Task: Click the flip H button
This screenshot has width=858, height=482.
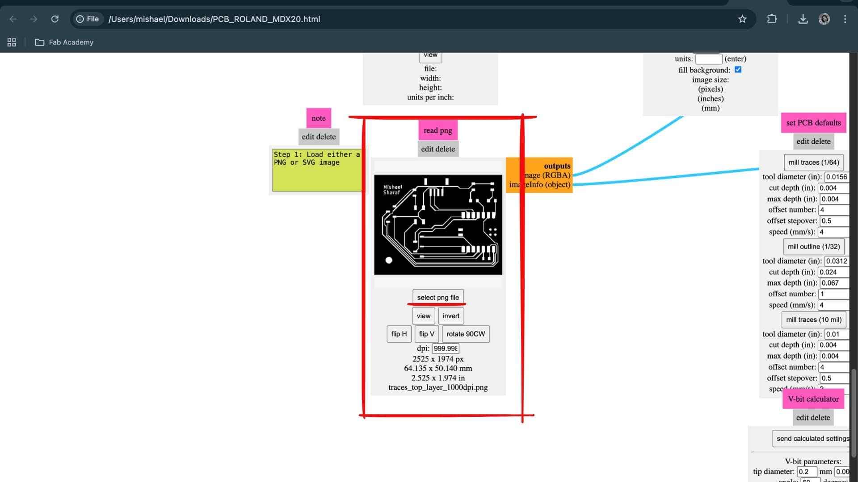Action: click(x=399, y=334)
